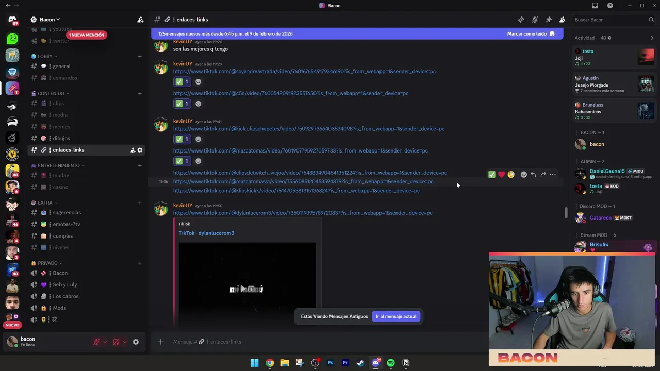Screen dimensions: 660x371
Task: Open enlaces-links channel settings gear
Action: (x=140, y=150)
